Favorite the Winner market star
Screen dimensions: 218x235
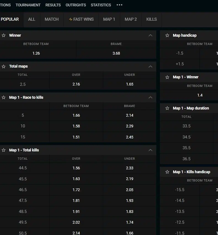coord(4,35)
